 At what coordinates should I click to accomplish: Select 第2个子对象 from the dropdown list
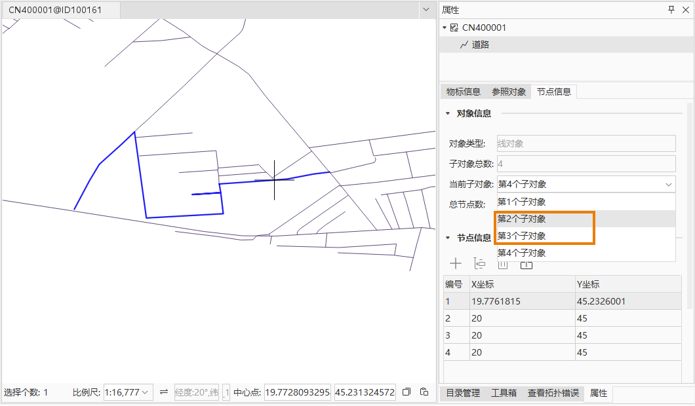point(521,219)
